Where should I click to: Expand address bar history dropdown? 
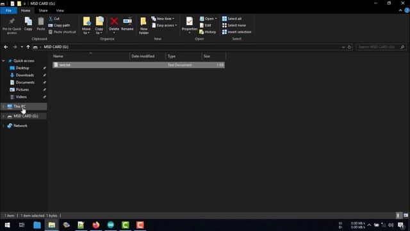(x=343, y=47)
